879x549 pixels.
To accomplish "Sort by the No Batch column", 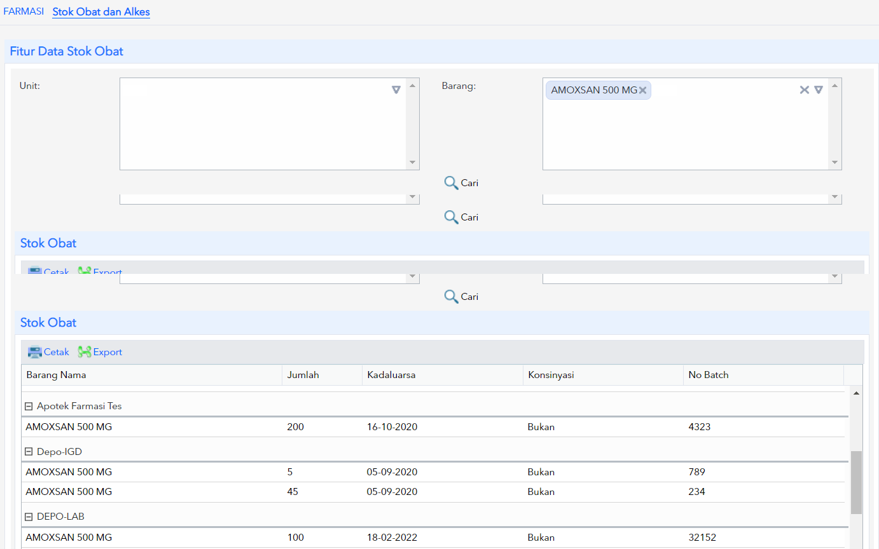I will click(763, 375).
